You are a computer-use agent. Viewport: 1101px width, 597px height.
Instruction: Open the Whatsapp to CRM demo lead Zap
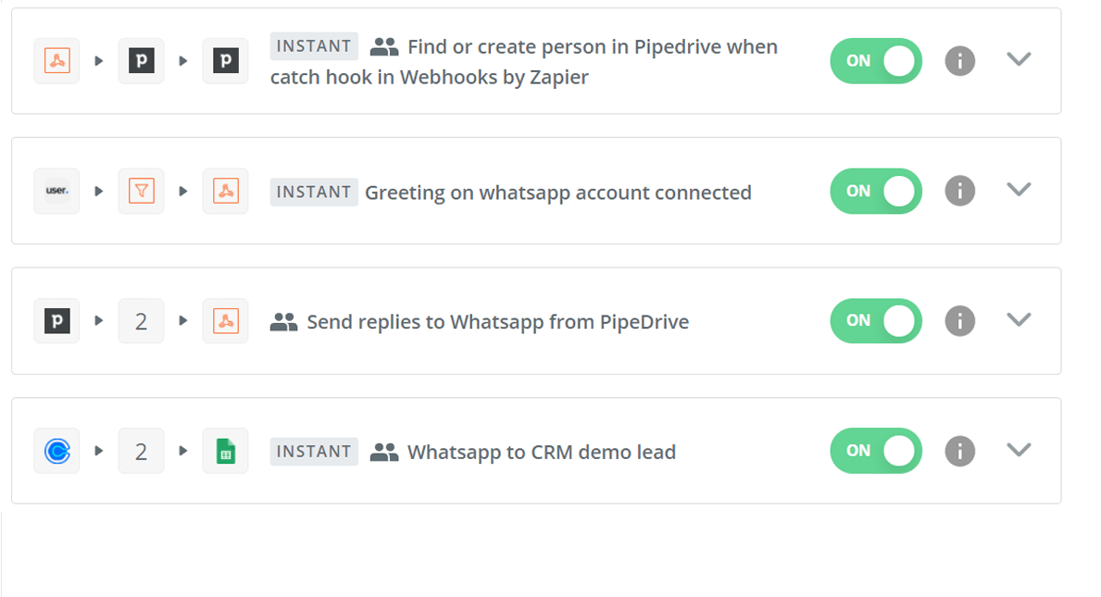pos(542,452)
